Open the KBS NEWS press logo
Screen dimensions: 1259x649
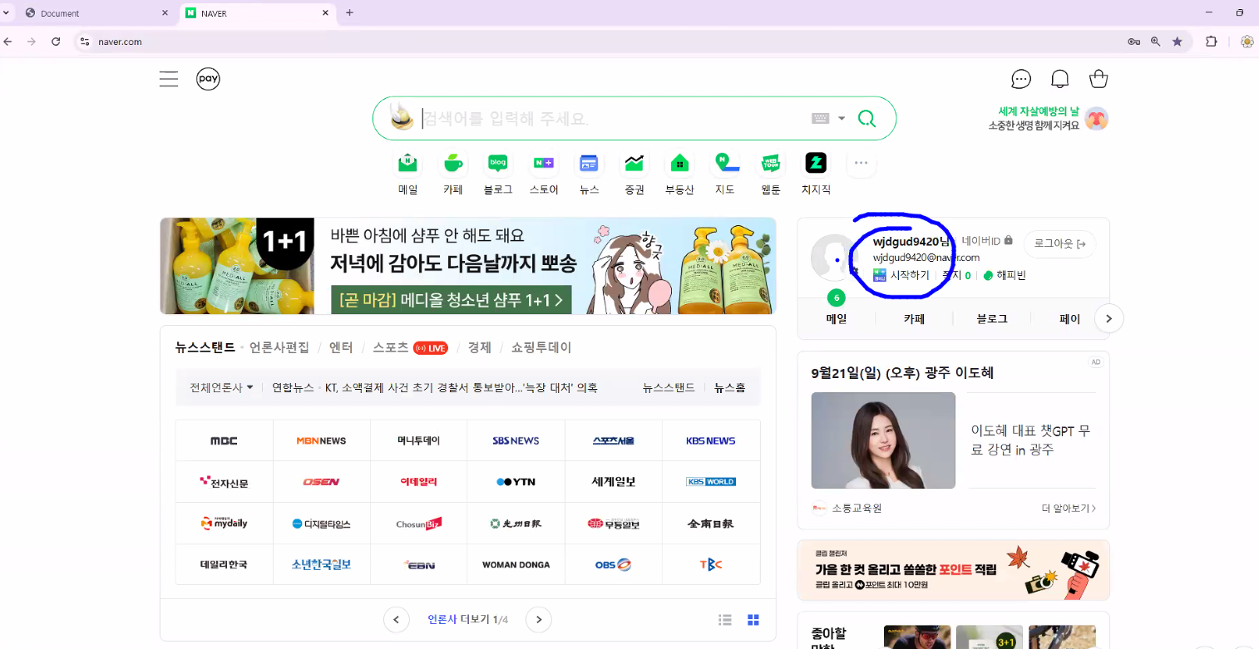click(x=711, y=440)
